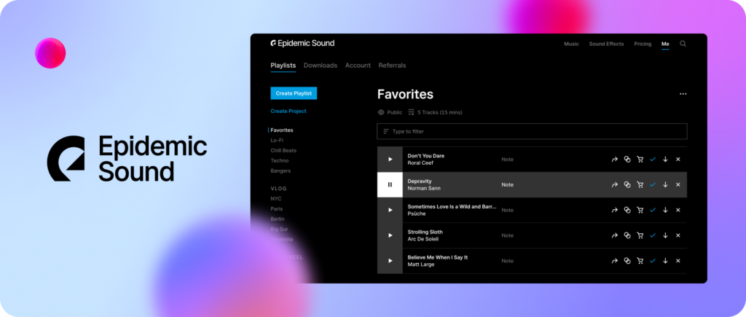The width and height of the screenshot is (746, 317).
Task: Toggle the checkmark on Matt Large row
Action: coord(653,261)
